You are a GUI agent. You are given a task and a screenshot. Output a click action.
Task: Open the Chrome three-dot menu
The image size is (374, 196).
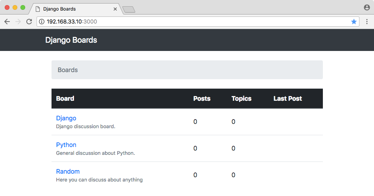click(x=367, y=22)
